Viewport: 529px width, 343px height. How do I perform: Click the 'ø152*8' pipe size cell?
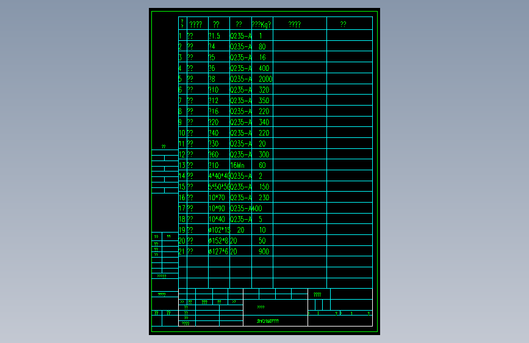[x=218, y=240]
